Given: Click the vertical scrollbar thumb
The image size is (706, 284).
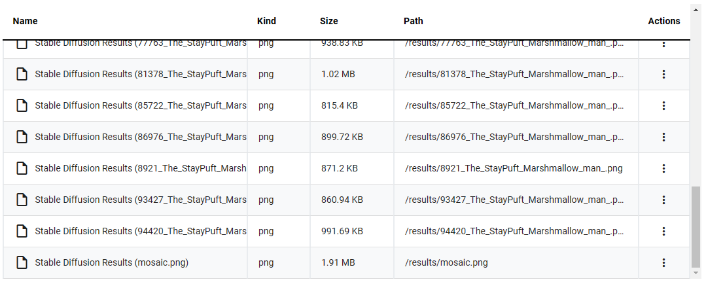Looking at the screenshot, I should click(696, 227).
